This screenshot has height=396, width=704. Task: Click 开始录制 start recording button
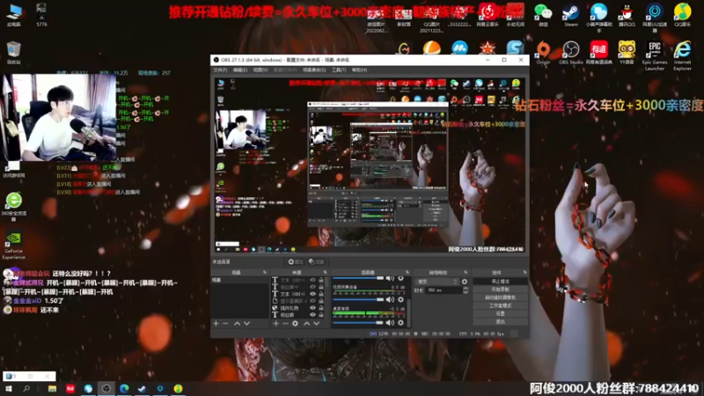coord(500,290)
